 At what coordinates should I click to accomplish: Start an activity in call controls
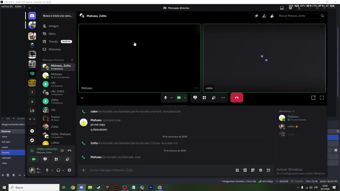(x=204, y=98)
